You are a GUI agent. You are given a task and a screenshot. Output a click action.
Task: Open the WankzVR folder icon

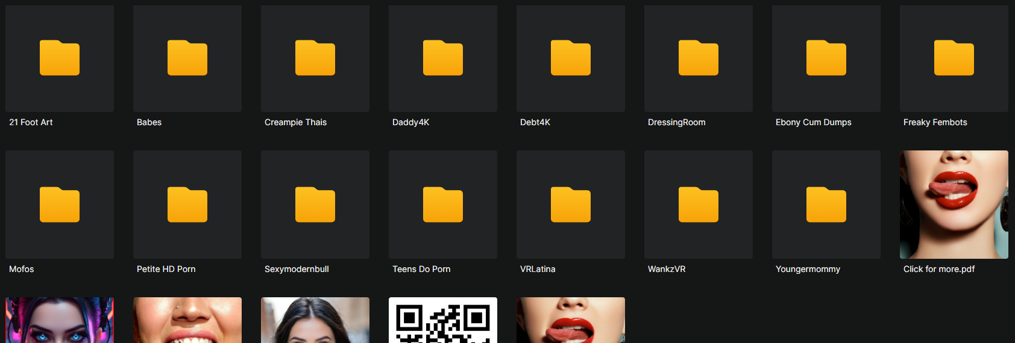pyautogui.click(x=699, y=205)
